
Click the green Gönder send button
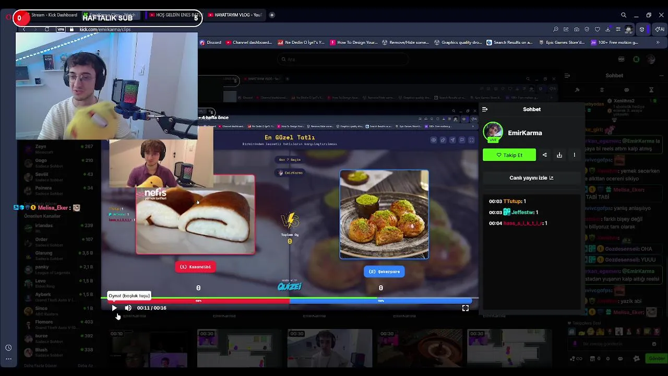657,359
